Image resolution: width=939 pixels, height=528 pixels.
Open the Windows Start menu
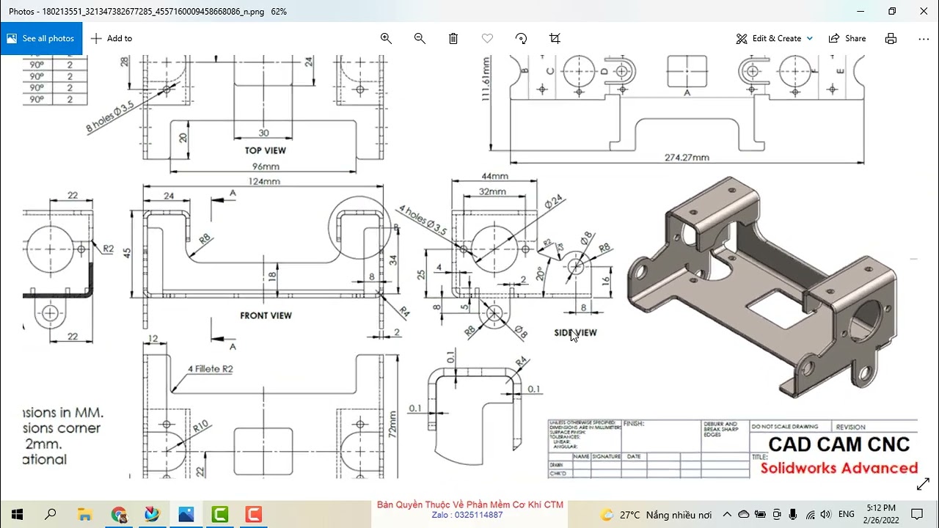click(17, 514)
